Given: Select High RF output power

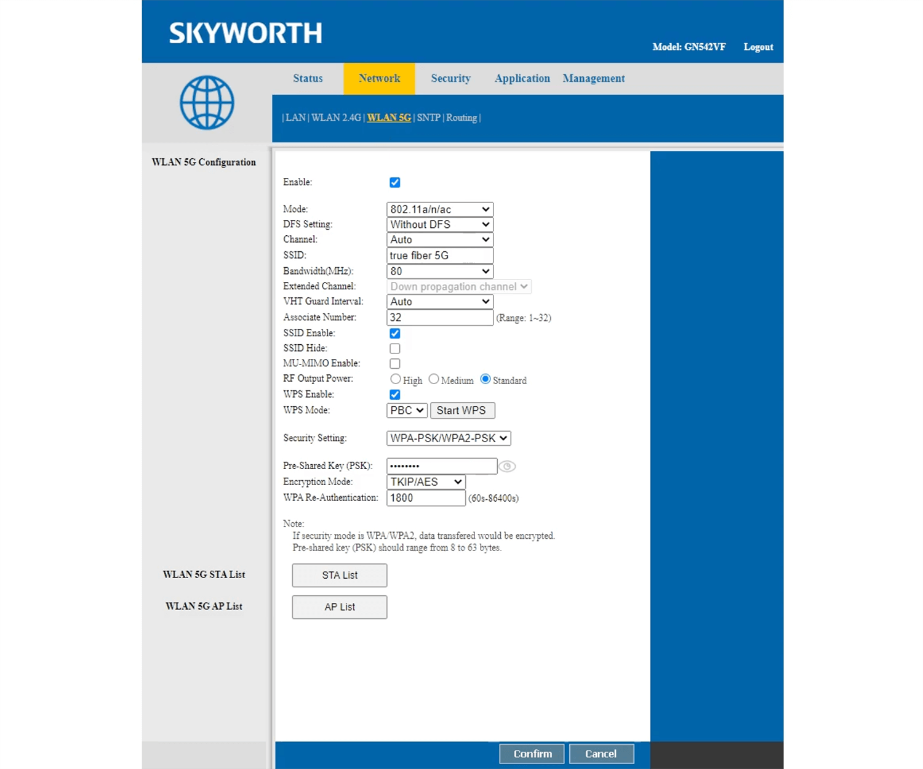Looking at the screenshot, I should 396,379.
